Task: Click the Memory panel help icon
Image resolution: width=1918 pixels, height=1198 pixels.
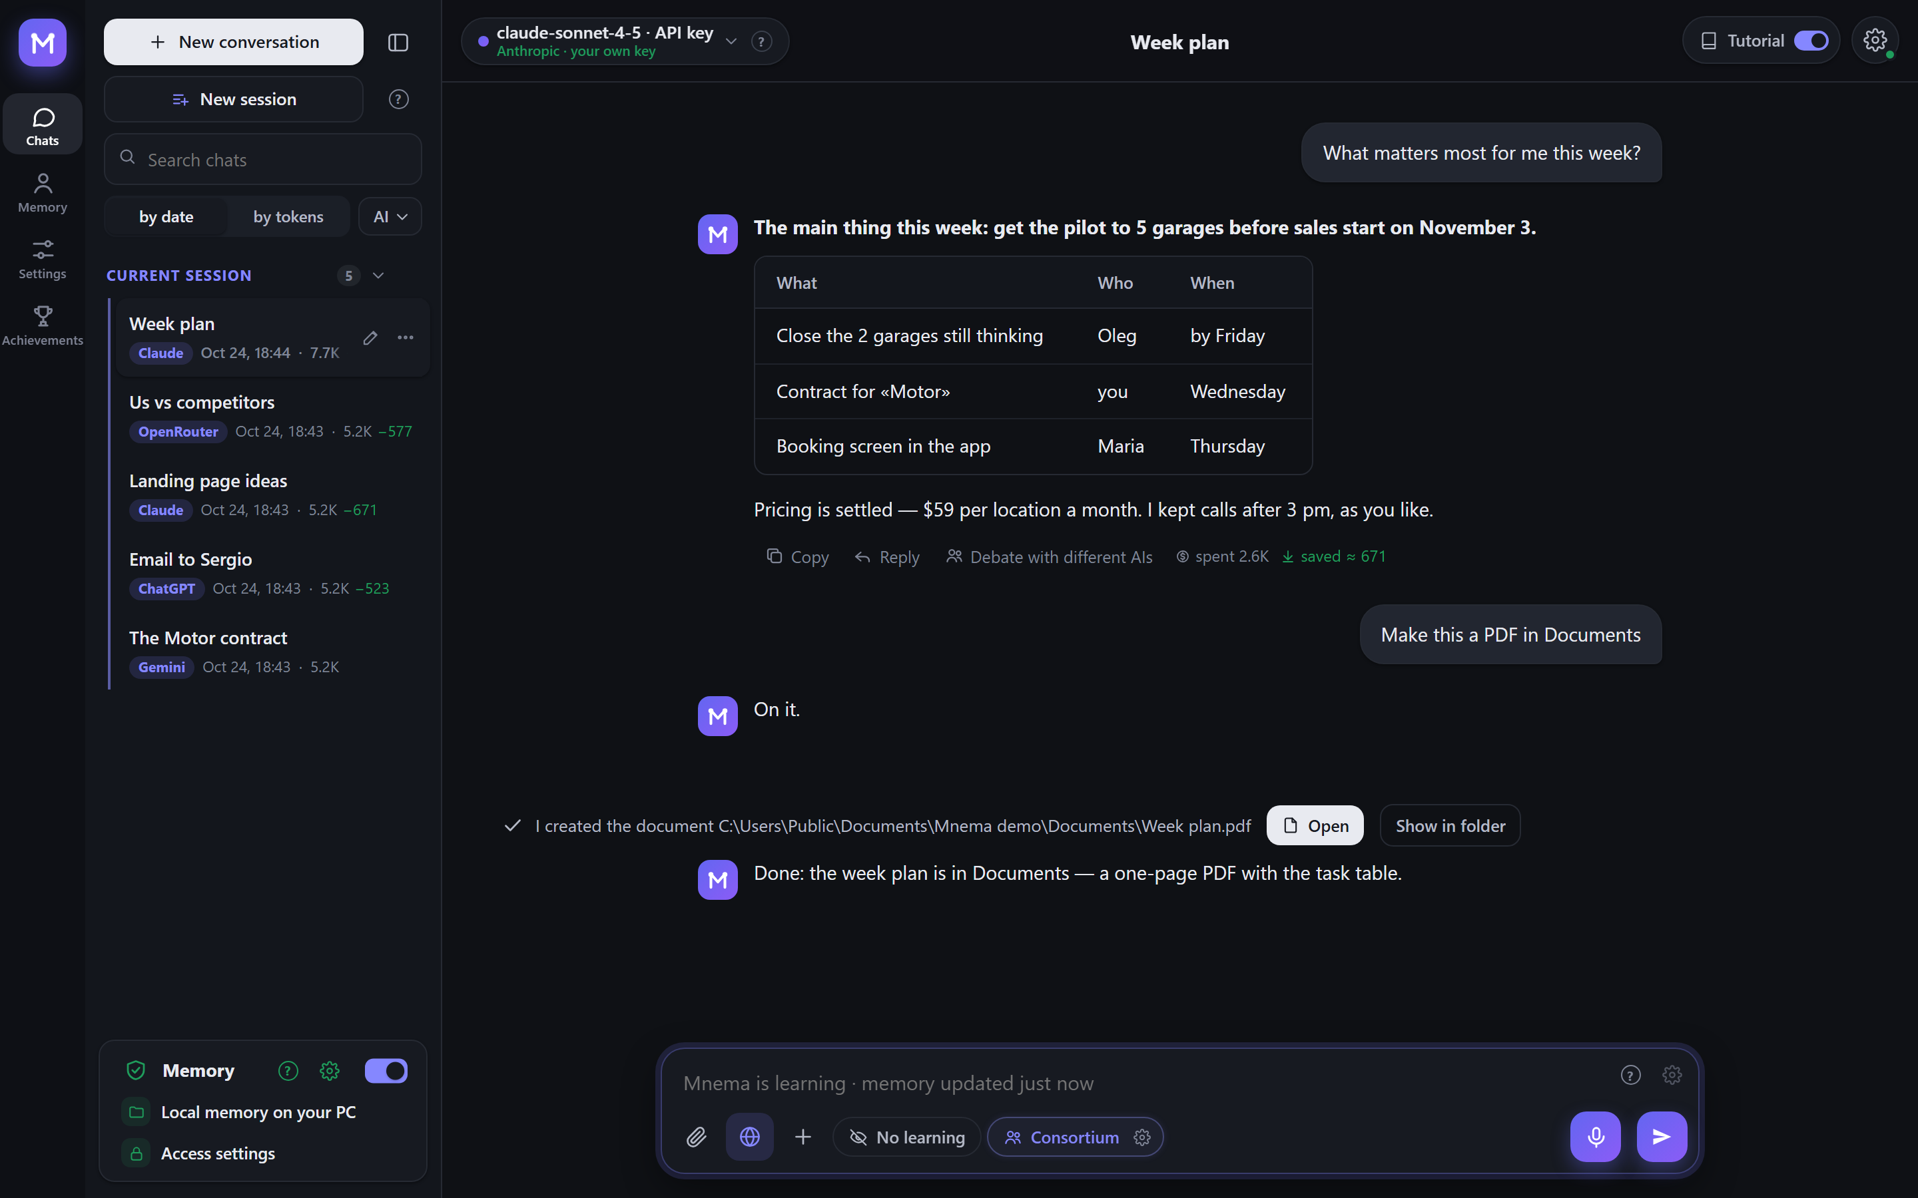Action: click(x=288, y=1070)
